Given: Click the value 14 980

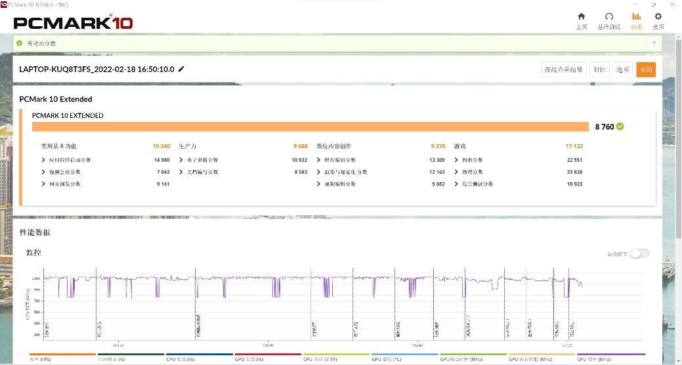Looking at the screenshot, I should point(161,160).
